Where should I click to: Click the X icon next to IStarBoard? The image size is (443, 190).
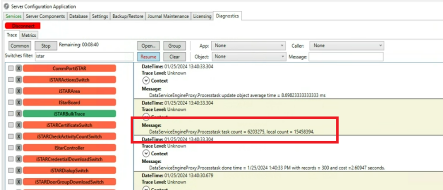click(19, 103)
